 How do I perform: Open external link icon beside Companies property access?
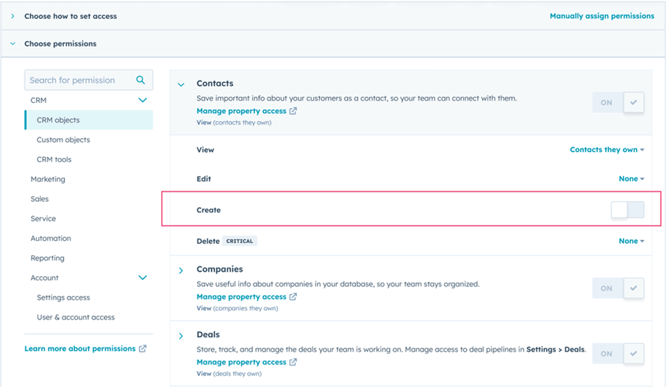[x=293, y=297]
